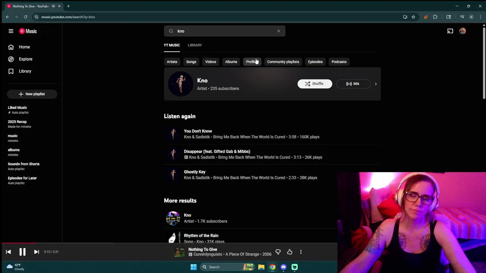This screenshot has height=273, width=486.
Task: Filter results by Videos
Action: (210, 62)
